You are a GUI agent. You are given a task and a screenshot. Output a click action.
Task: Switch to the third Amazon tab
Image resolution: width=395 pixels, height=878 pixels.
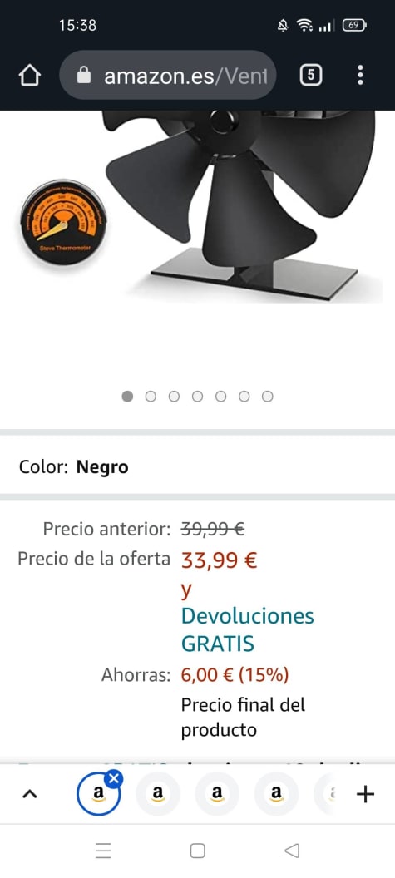pos(217,793)
